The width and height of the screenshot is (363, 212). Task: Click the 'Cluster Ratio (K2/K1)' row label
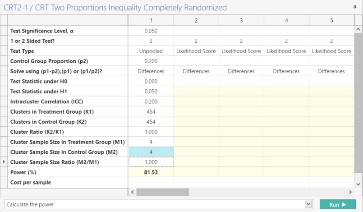coord(37,132)
